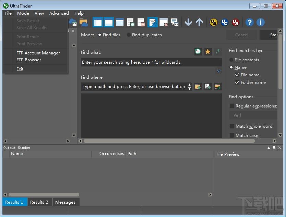Click search pane vertical scroll down arrow
Viewport: 286px width, 217px height.
click(281, 135)
